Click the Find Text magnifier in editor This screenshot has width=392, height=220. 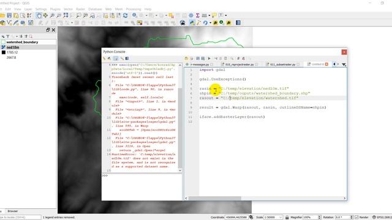coord(232,59)
